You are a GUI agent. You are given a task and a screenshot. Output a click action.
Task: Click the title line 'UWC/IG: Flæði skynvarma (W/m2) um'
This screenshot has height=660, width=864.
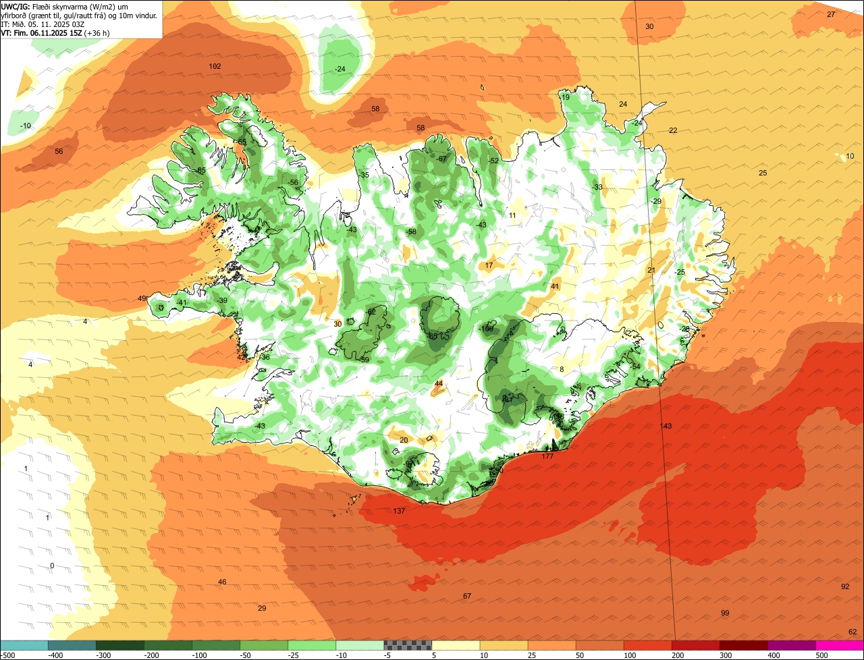65,6
